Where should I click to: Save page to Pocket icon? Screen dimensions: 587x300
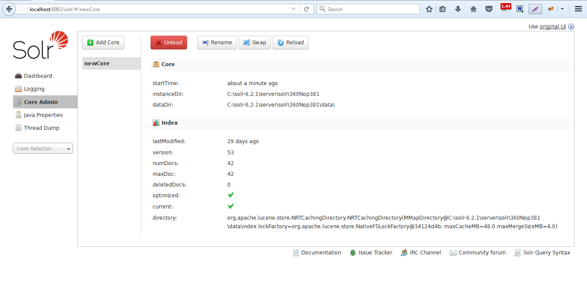point(489,9)
